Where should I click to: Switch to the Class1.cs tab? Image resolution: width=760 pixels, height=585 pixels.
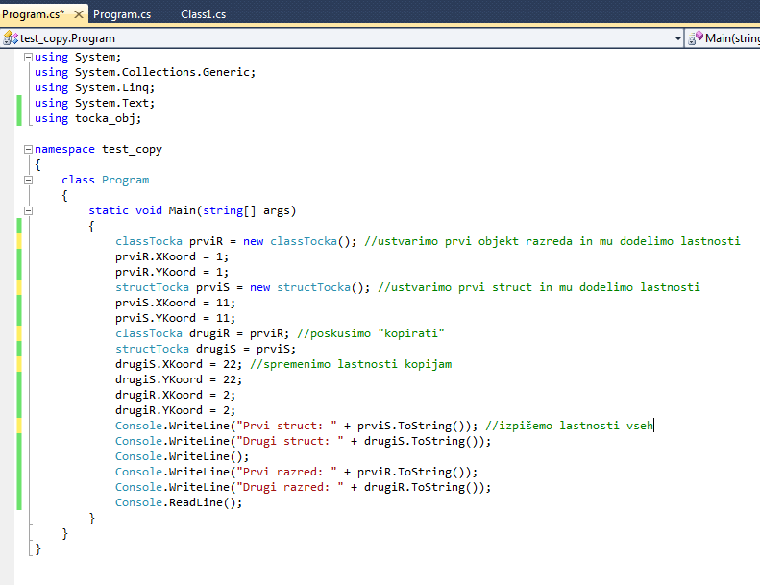point(204,14)
